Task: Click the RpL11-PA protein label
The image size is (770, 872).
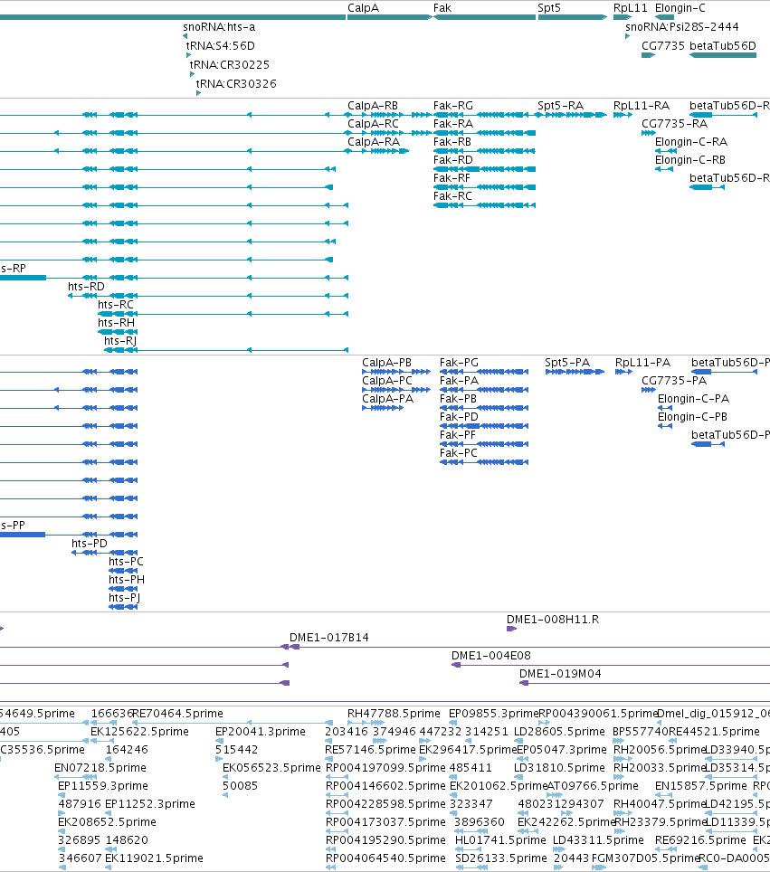Action: (642, 363)
